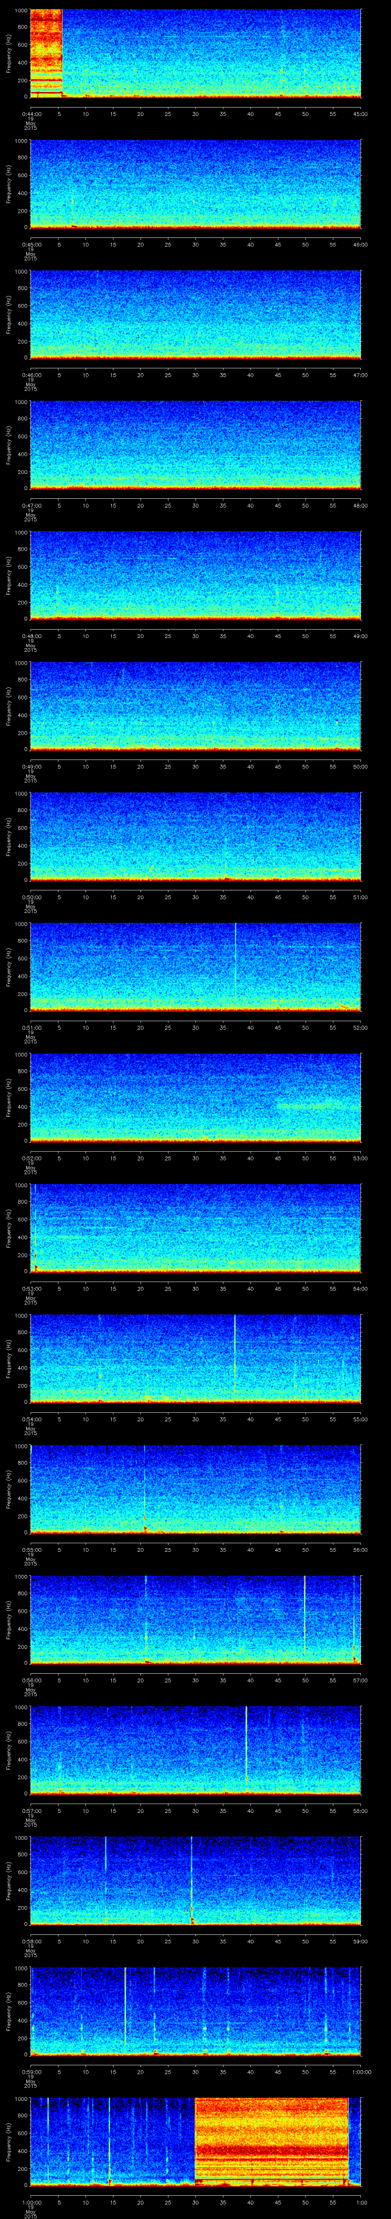Click the Frequency (Hz) axis label of the first spectrogram
Image resolution: width=391 pixels, height=2219 pixels.
10,54
